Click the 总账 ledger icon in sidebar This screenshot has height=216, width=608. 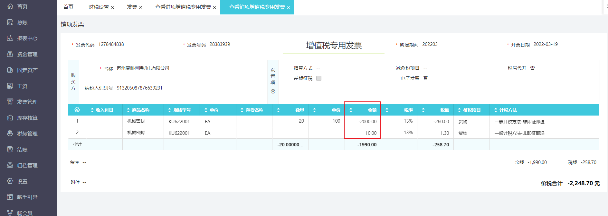[x=10, y=22]
